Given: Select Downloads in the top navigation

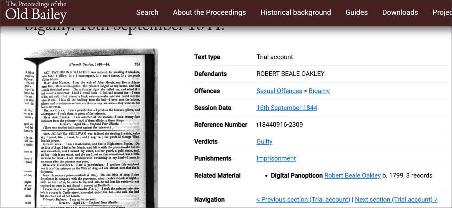Looking at the screenshot, I should [x=400, y=12].
